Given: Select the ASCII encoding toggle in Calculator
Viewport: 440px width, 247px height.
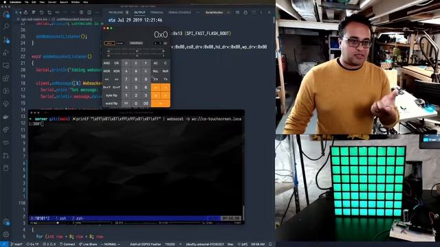Looking at the screenshot, I should pos(109,43).
